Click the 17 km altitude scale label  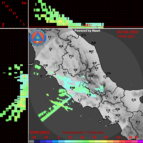[x=3, y=3]
